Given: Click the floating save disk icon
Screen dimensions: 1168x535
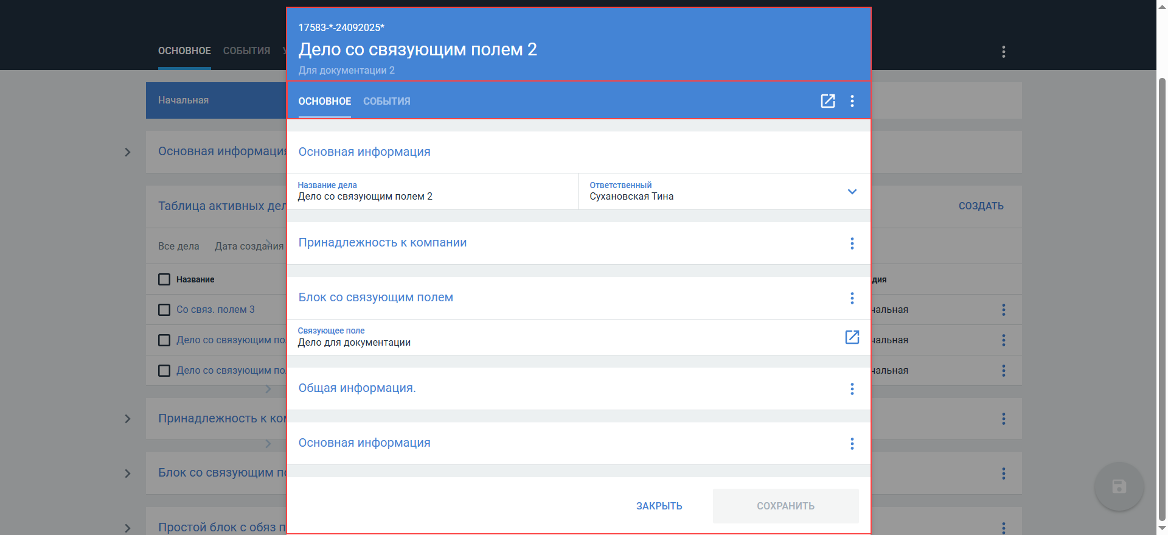Looking at the screenshot, I should [x=1119, y=486].
